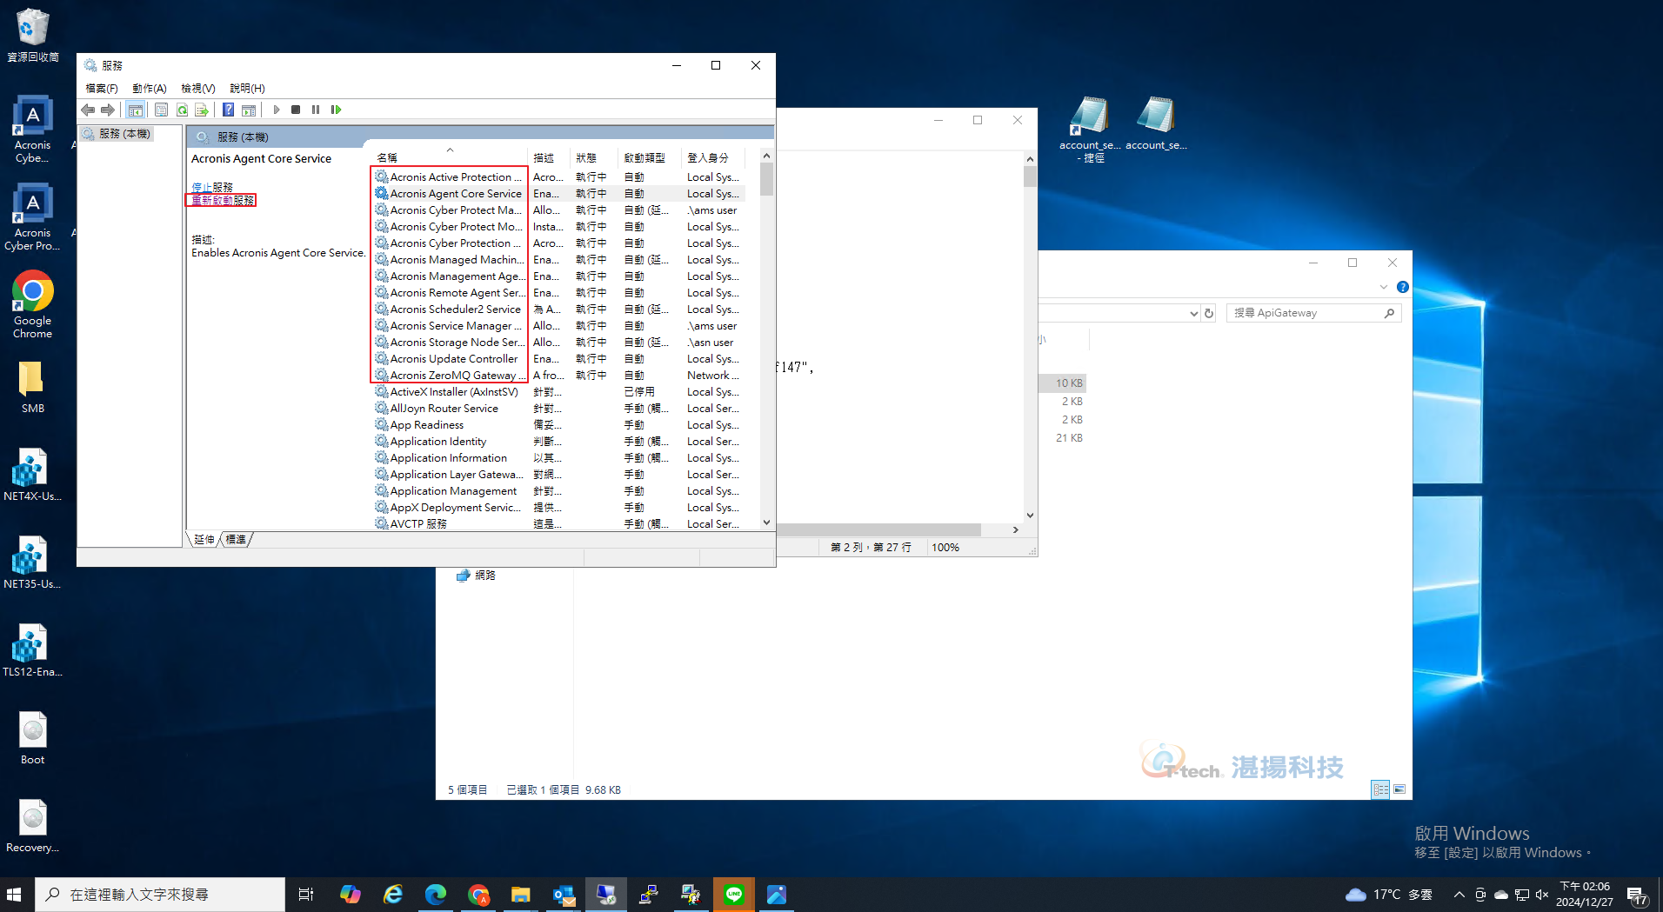Click the Back arrow in Services toolbar
The width and height of the screenshot is (1663, 912).
(88, 110)
